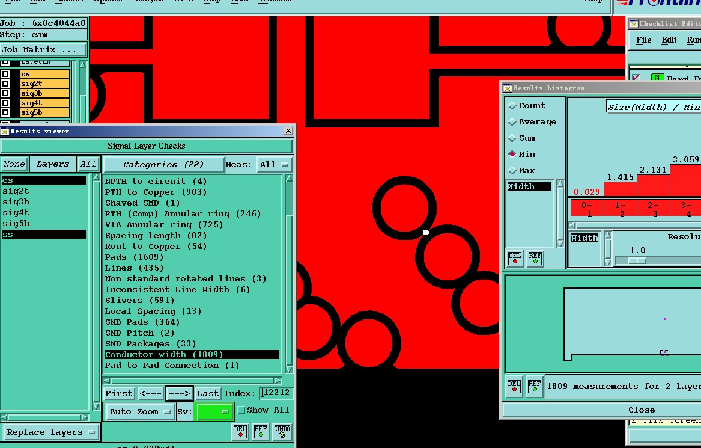Select Count radio option in histogram
Viewport: 701px width, 448px height.
(x=512, y=106)
